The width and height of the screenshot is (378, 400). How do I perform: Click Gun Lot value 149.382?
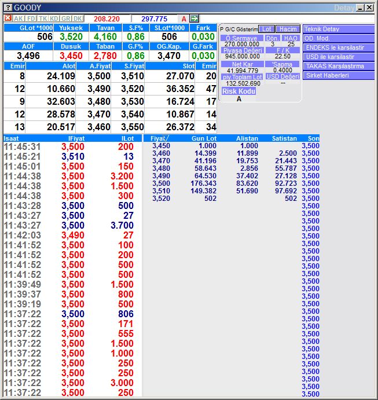[203, 191]
